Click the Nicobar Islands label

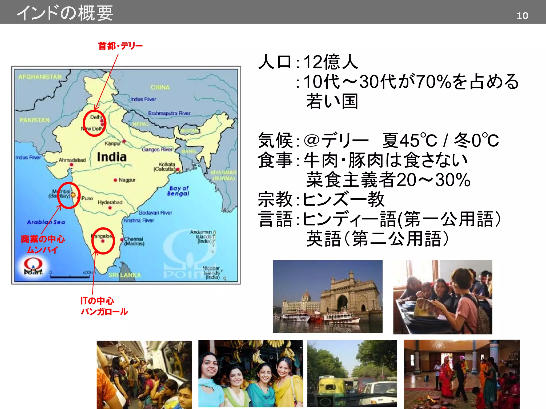tap(211, 273)
